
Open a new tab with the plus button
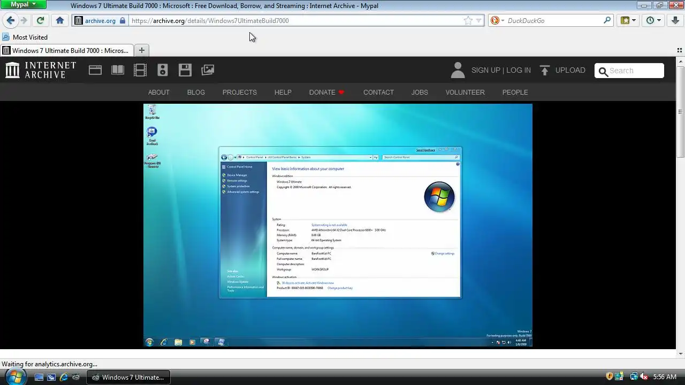click(x=141, y=50)
